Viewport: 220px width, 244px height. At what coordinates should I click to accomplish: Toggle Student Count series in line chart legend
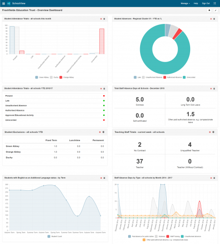coord(55,236)
